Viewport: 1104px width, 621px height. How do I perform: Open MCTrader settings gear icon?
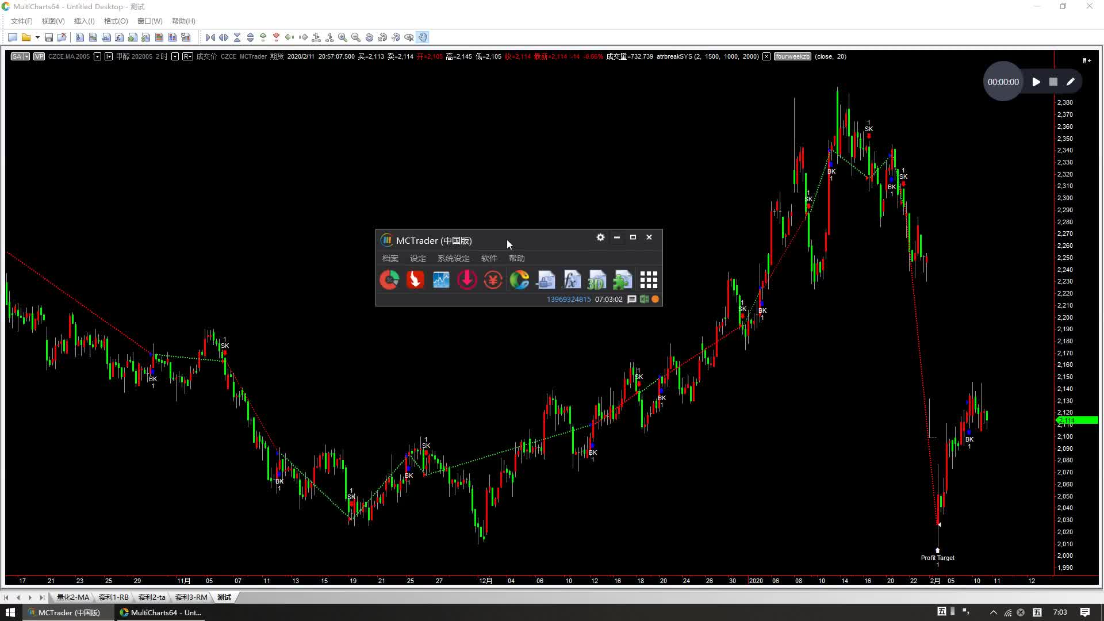pyautogui.click(x=600, y=237)
